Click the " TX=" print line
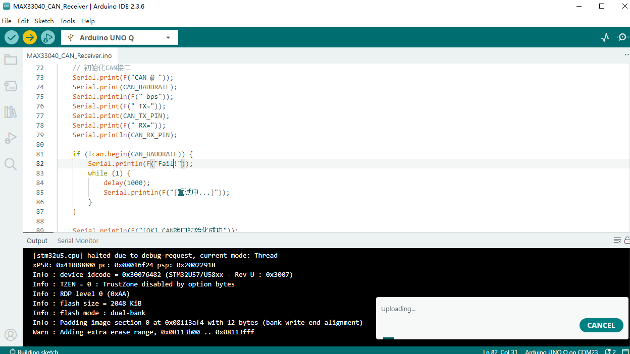Screen dimensions: 630x354 point(119,106)
